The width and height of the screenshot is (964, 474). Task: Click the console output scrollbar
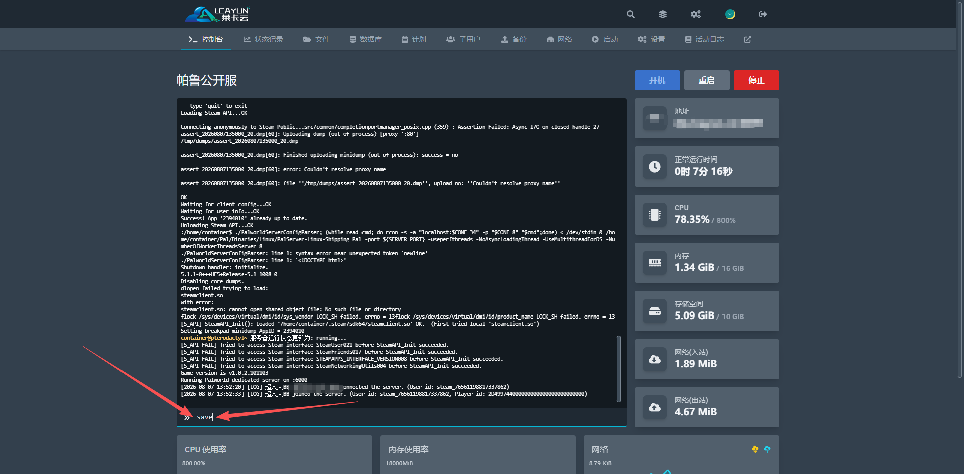click(x=619, y=369)
